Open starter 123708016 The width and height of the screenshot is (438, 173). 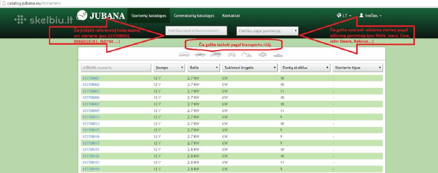coord(91,136)
